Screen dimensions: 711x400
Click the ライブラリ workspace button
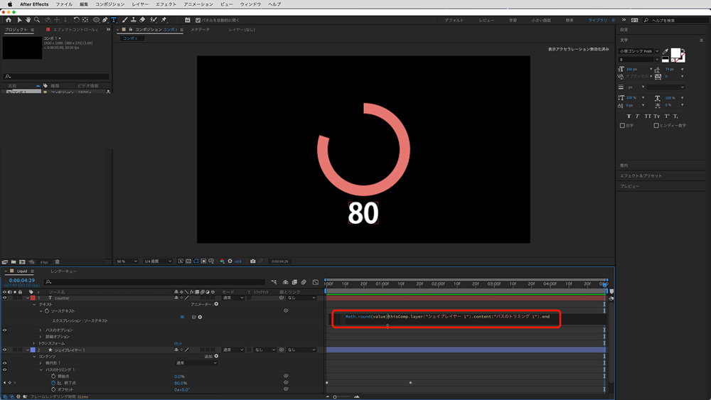click(x=597, y=20)
